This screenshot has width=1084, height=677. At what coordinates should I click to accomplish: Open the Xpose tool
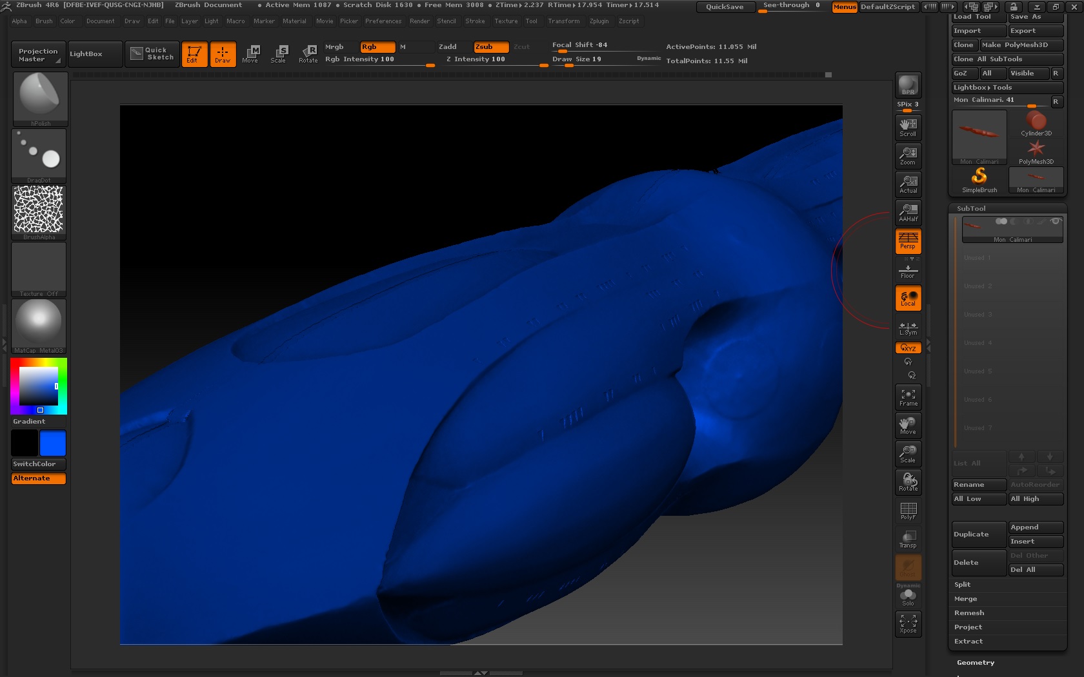(x=908, y=622)
